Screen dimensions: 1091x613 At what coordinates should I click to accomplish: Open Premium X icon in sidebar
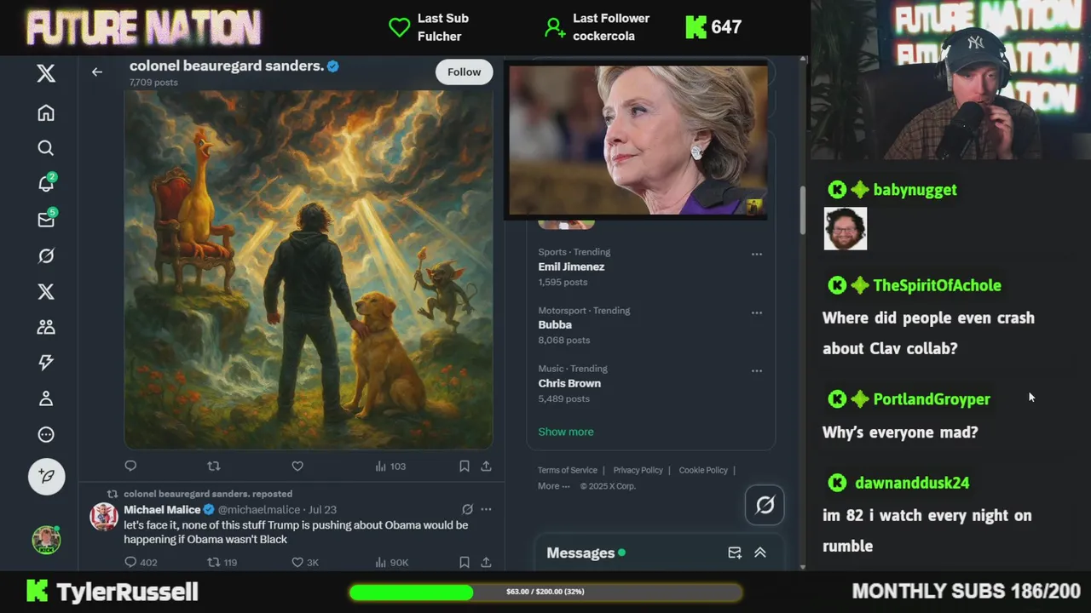46,291
